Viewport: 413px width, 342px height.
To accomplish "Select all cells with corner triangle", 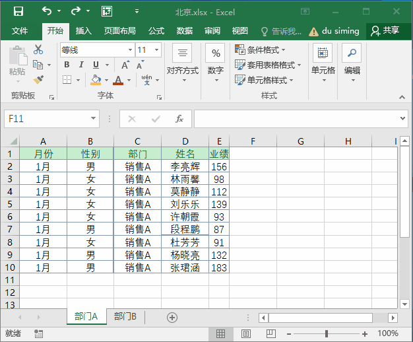I will pos(13,141).
